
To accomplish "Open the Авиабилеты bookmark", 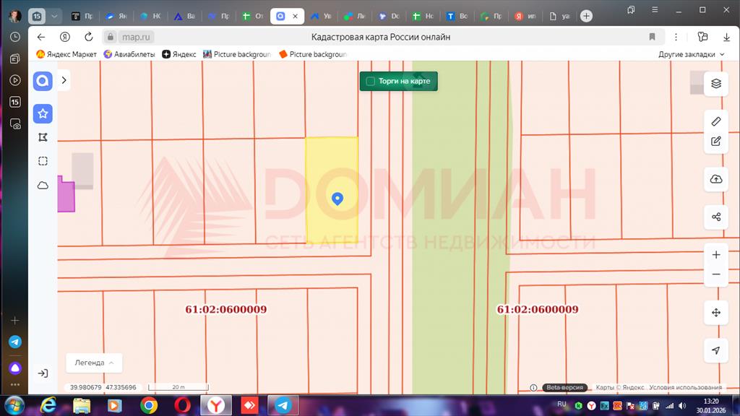I will pyautogui.click(x=129, y=54).
